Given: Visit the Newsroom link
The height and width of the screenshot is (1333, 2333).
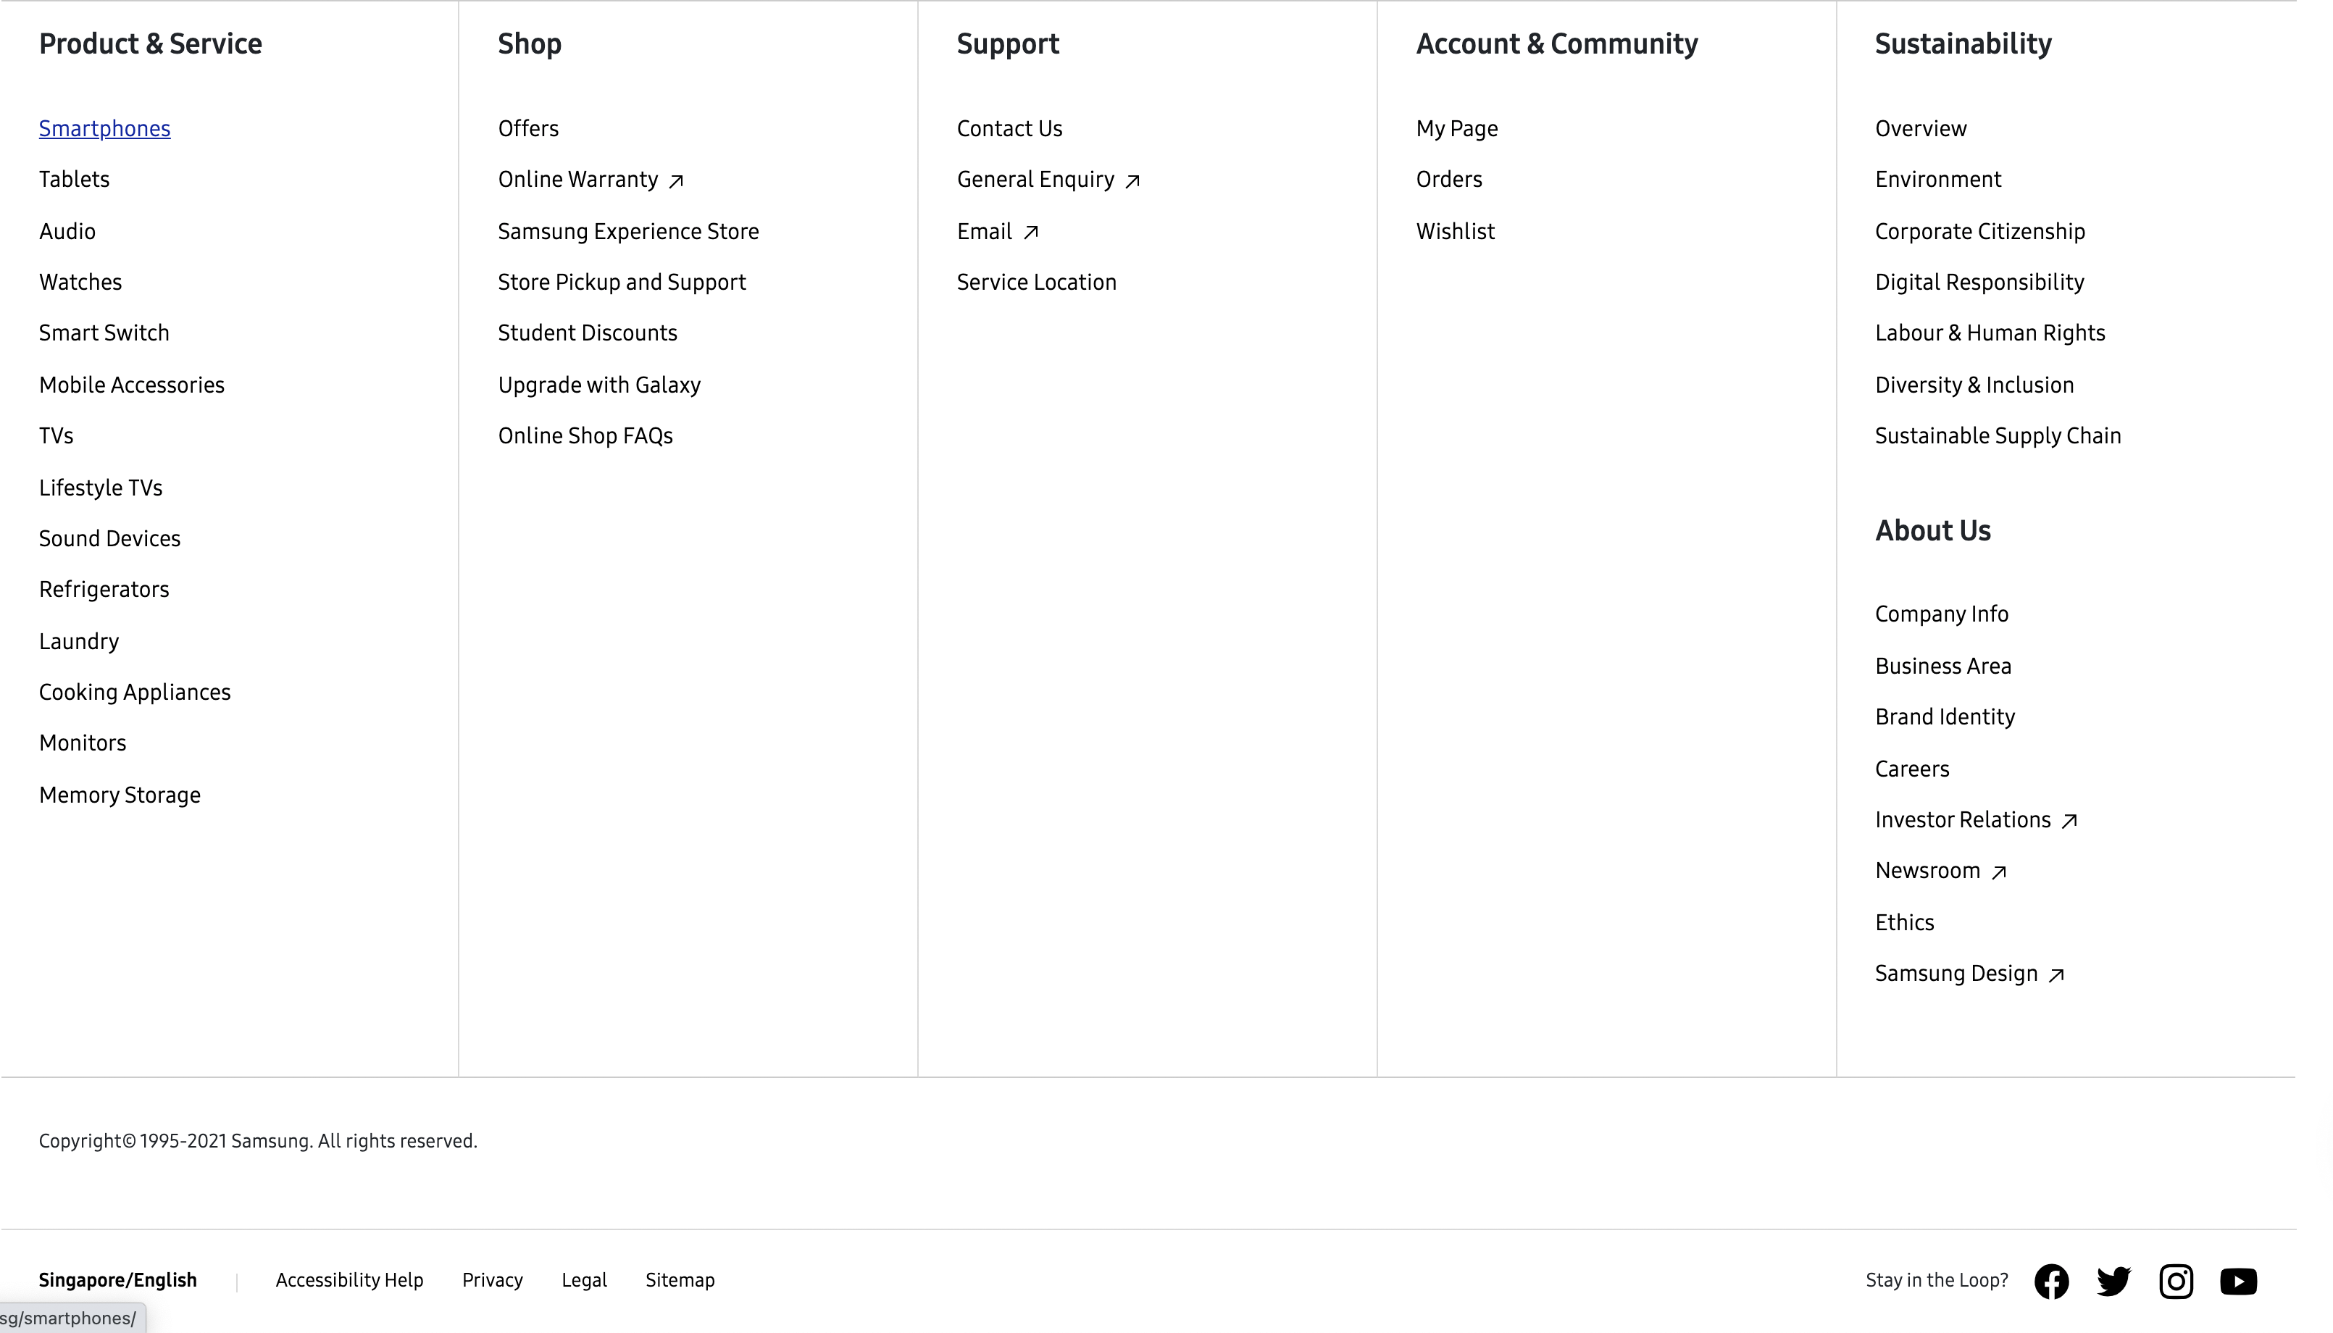Looking at the screenshot, I should (1927, 871).
